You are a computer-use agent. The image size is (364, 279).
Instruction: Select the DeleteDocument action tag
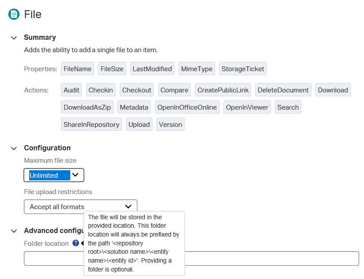click(283, 90)
